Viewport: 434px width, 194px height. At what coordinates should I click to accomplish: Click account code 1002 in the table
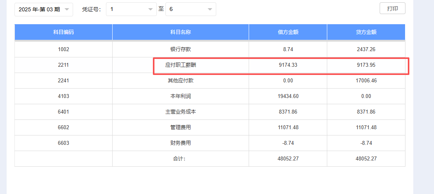coord(63,50)
